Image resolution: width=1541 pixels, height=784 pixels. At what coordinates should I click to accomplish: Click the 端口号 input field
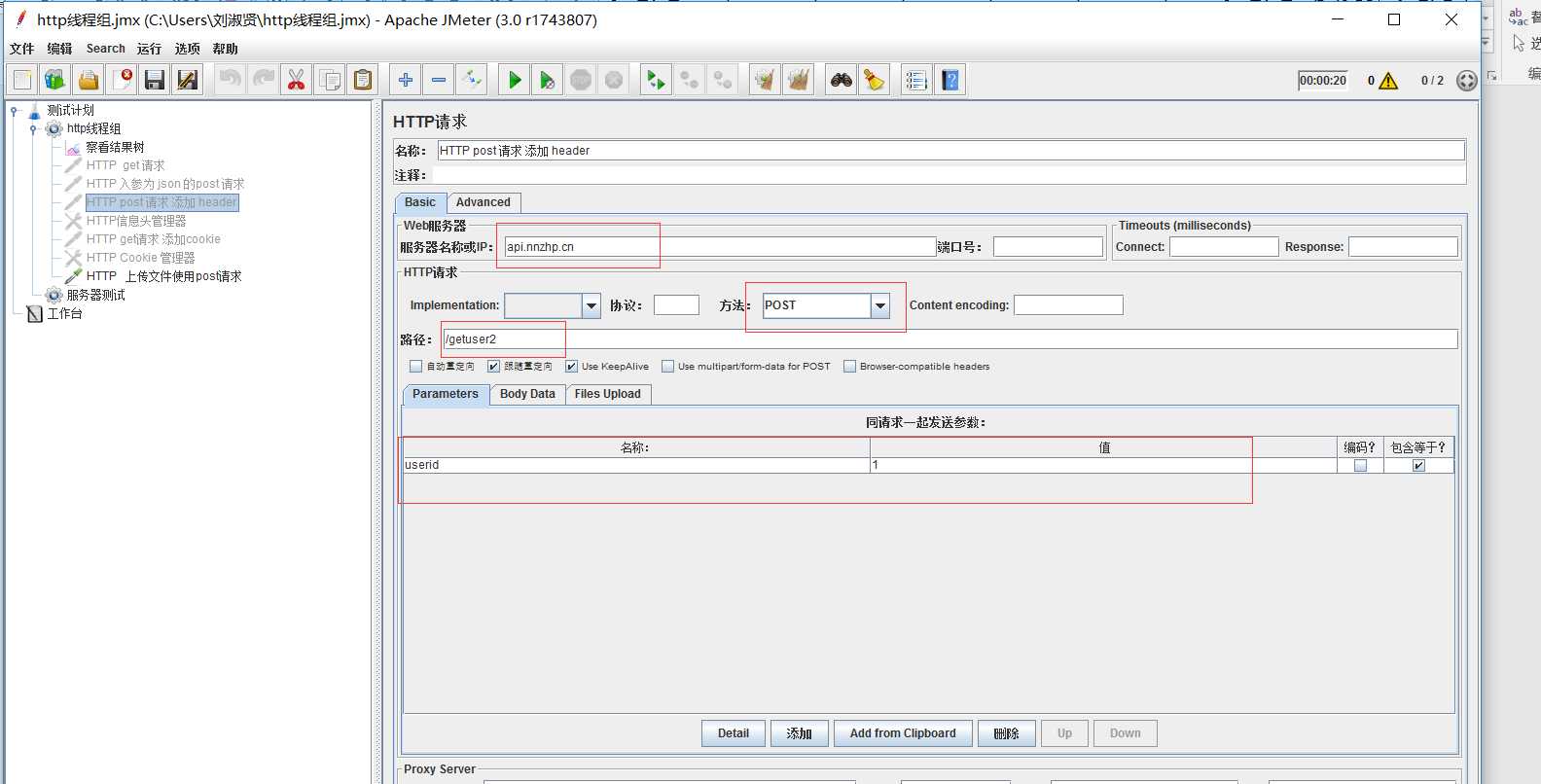pos(1048,247)
